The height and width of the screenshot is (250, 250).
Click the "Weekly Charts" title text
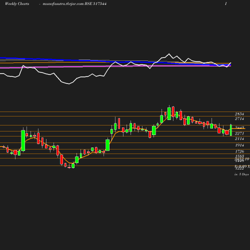pyautogui.click(x=17, y=3)
